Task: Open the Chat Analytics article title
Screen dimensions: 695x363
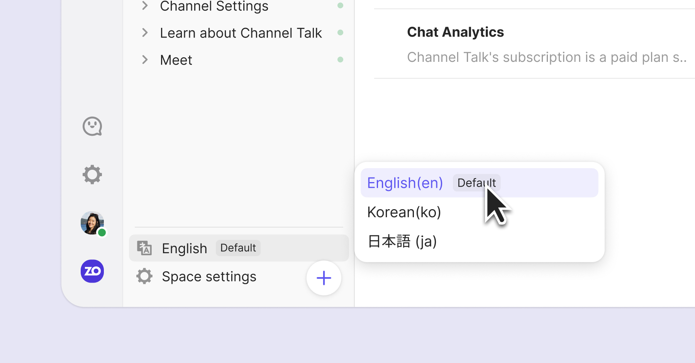Action: click(x=455, y=32)
